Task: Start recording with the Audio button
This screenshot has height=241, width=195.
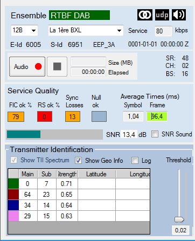Action: click(27, 67)
